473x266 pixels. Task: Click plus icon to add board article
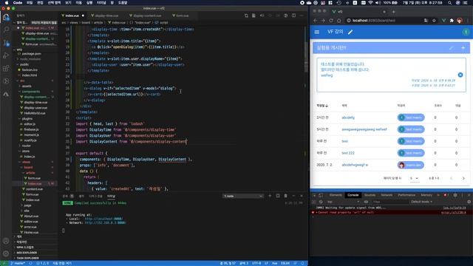(x=463, y=47)
